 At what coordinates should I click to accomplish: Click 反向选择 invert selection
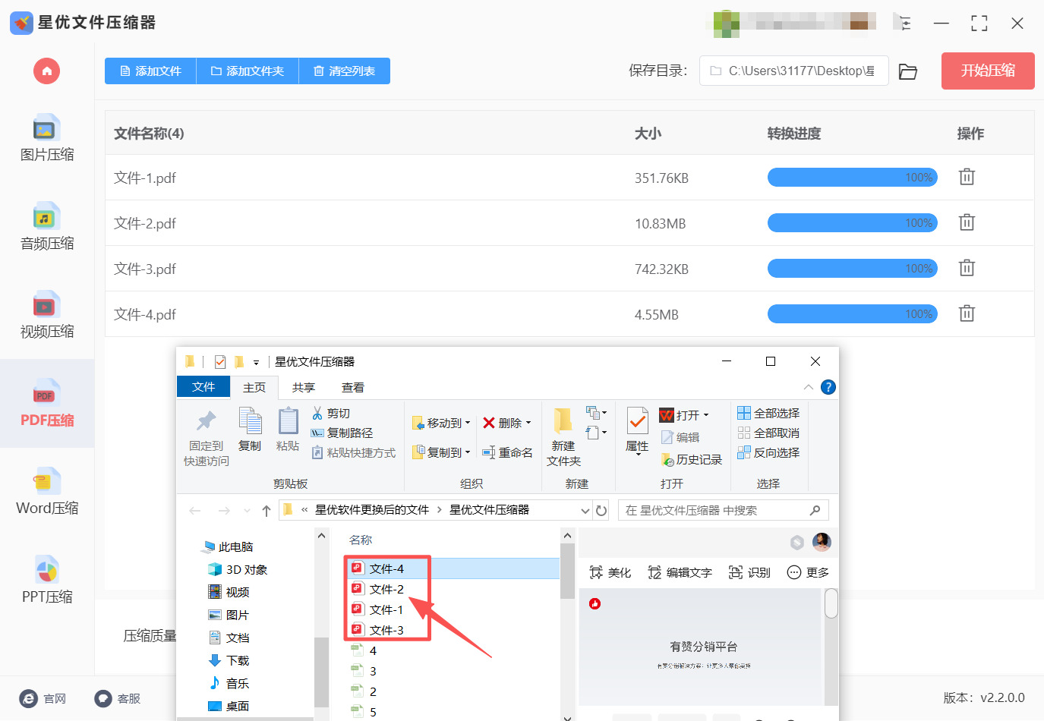click(x=768, y=452)
